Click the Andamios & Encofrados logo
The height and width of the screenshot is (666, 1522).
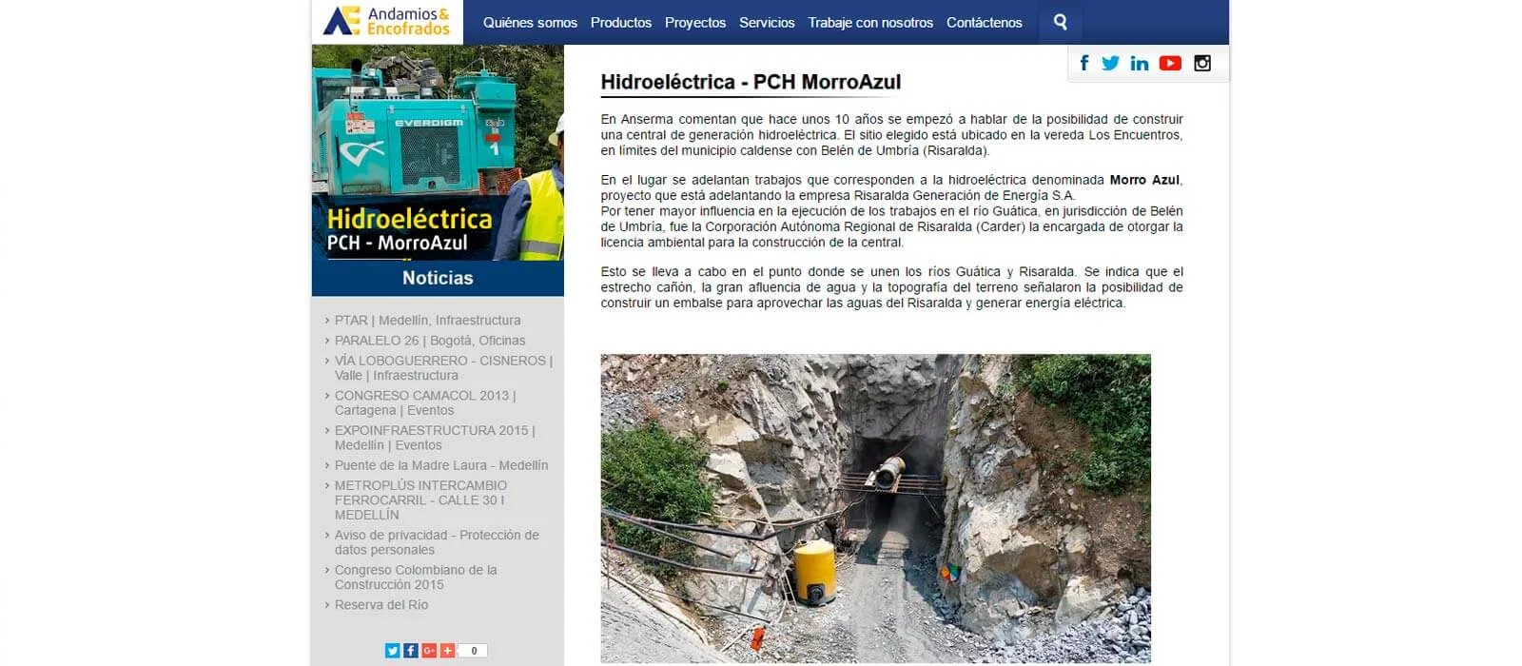386,22
